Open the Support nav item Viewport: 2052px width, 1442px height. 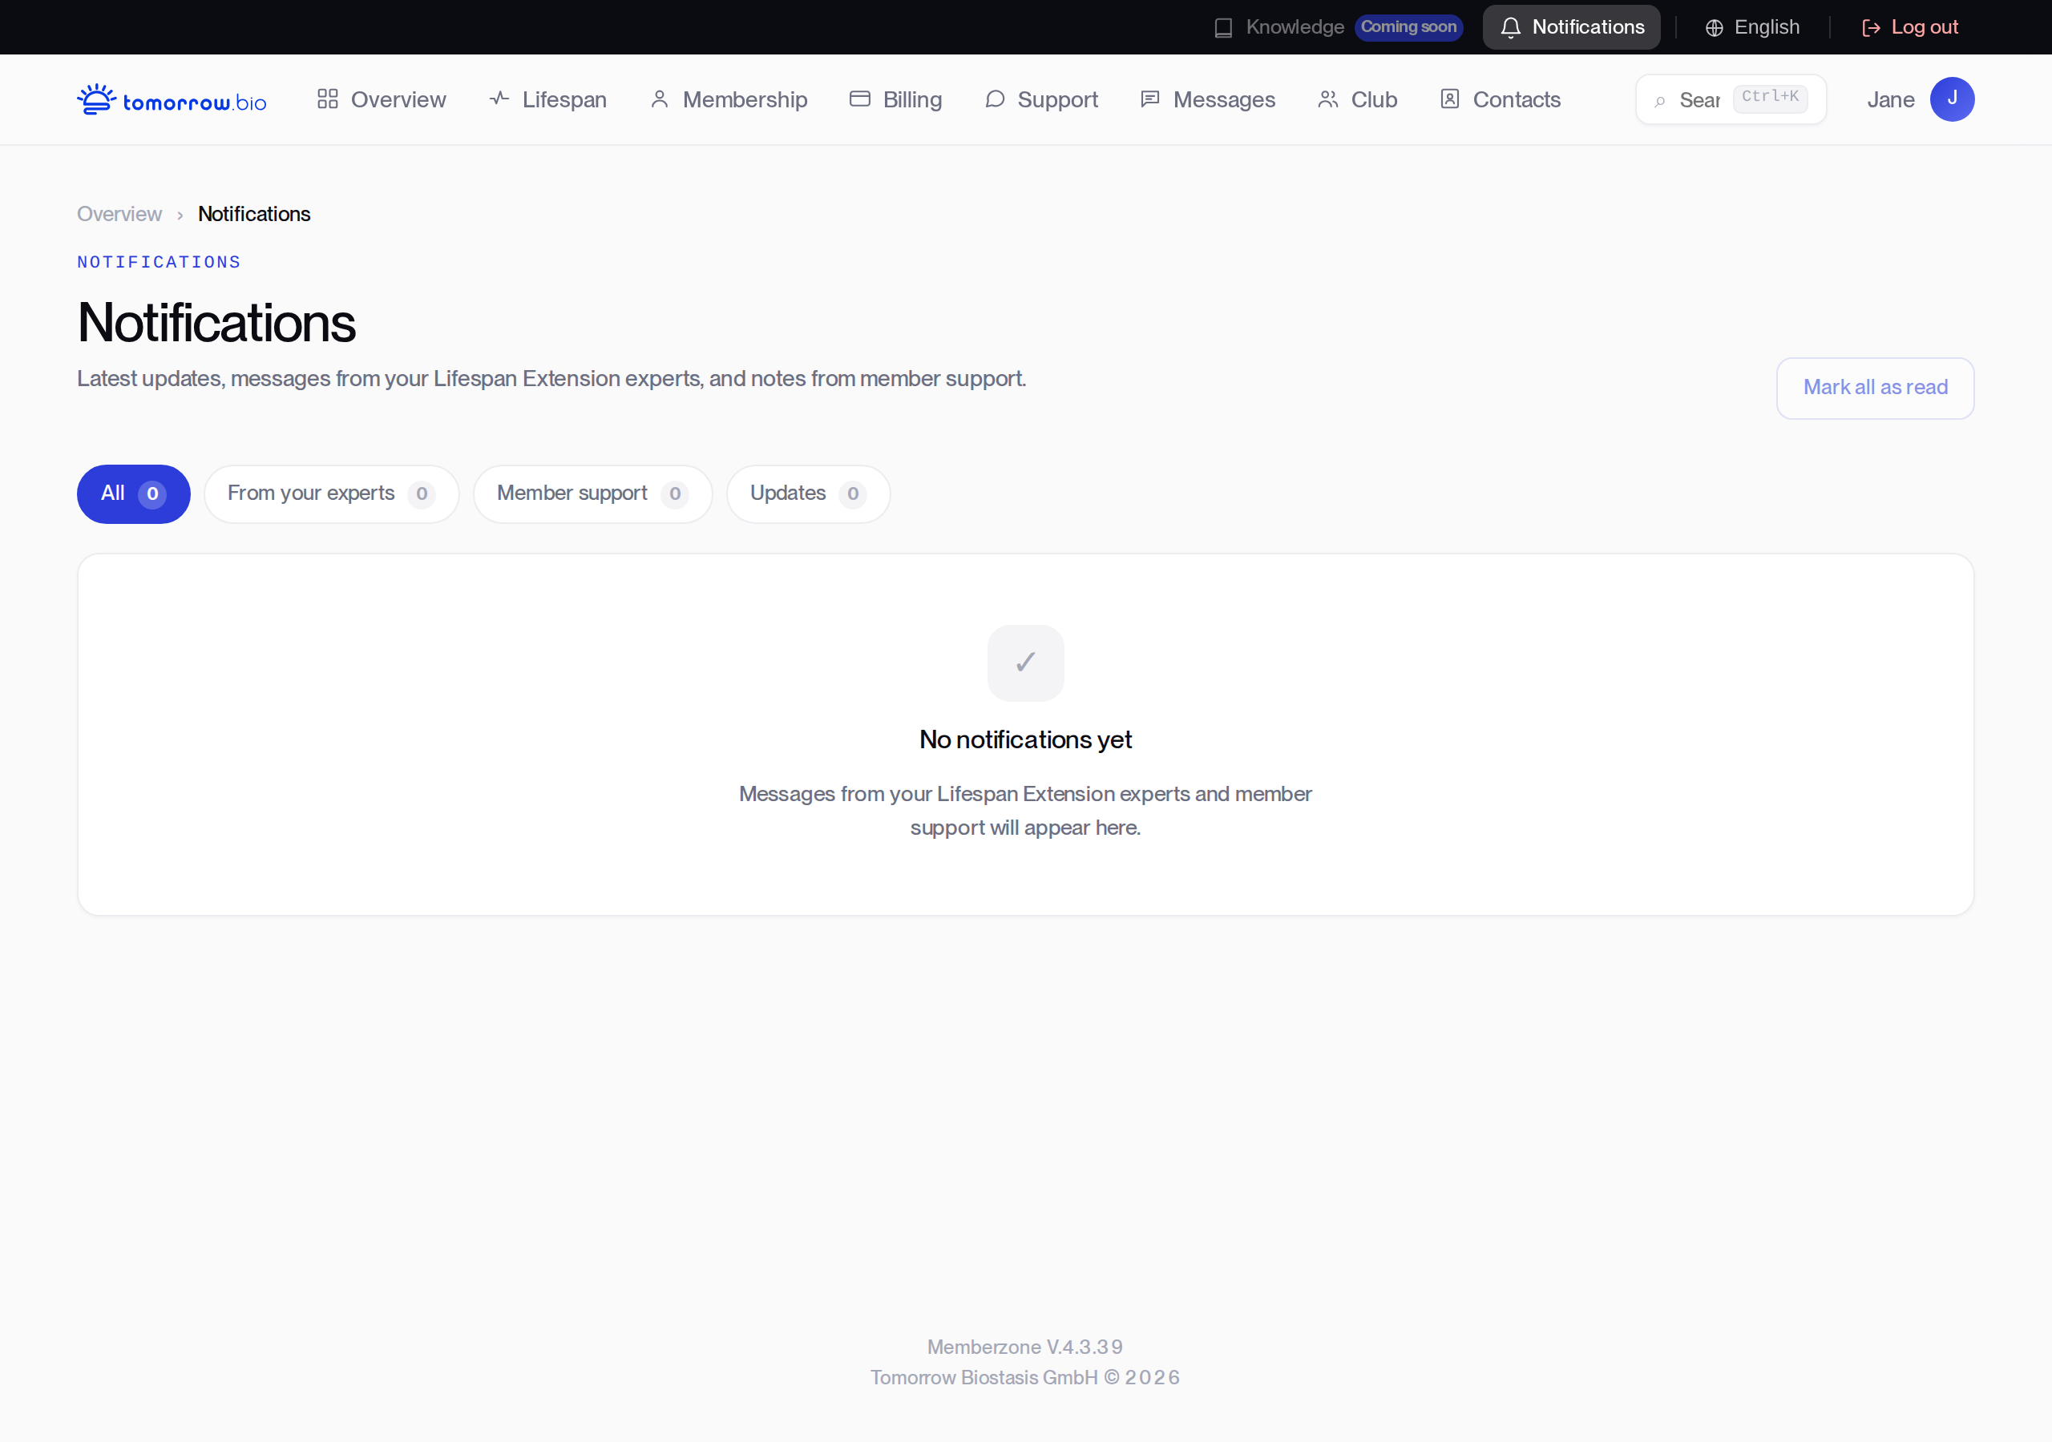[1041, 99]
